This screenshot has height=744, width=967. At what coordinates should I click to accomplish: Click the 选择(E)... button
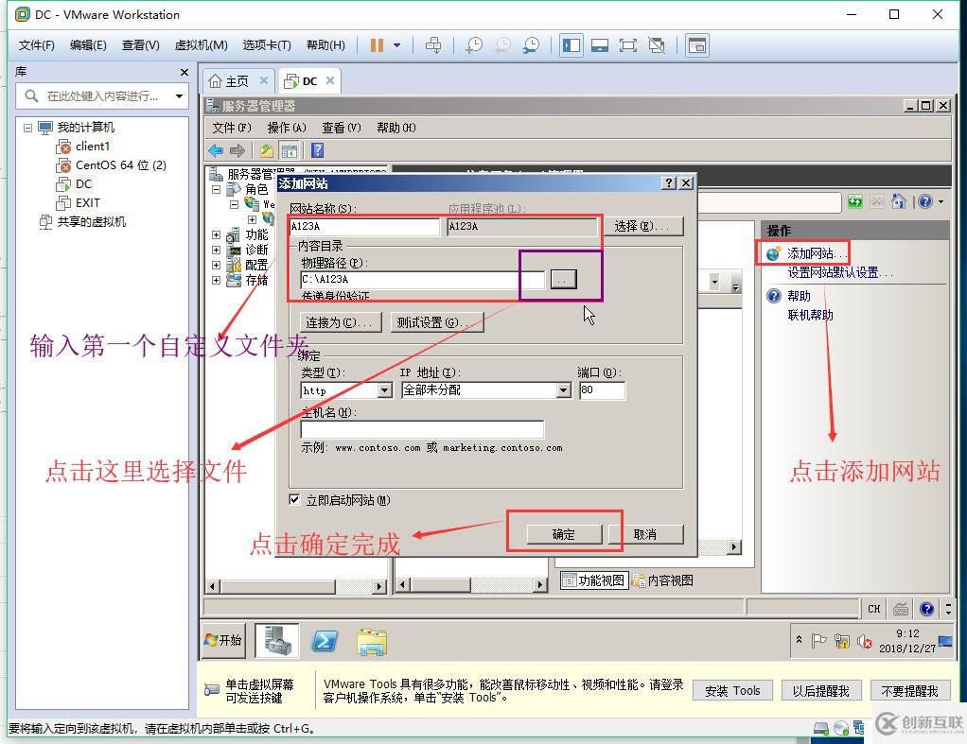642,226
